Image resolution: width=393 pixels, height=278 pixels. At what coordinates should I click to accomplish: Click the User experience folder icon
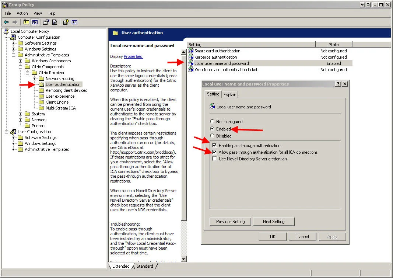[x=41, y=96]
